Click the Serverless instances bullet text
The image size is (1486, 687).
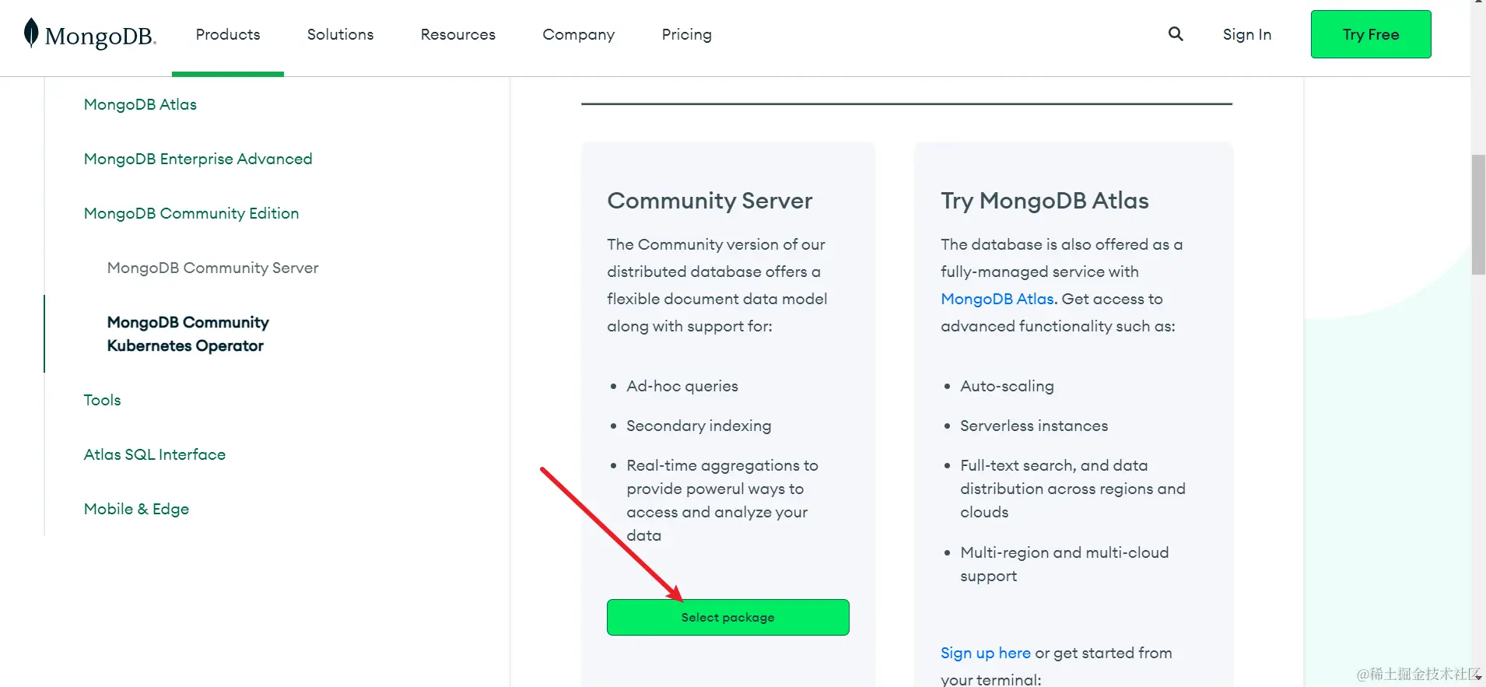[x=1034, y=426]
